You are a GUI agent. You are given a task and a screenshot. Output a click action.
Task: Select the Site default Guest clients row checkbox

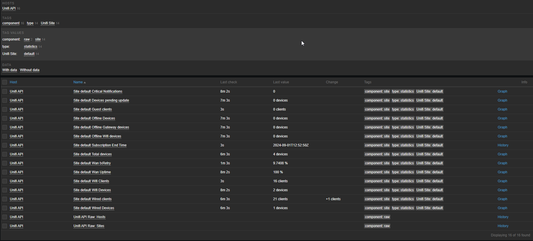click(5, 109)
